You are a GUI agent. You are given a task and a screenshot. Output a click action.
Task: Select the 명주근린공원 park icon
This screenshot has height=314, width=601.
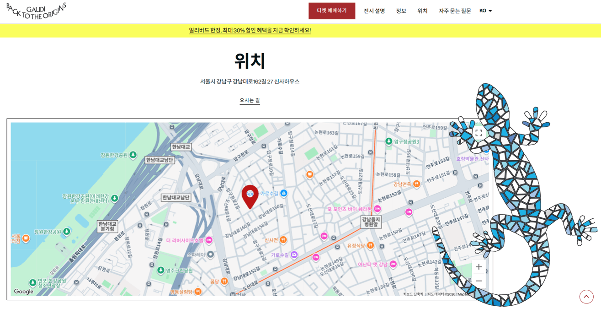[160, 270]
